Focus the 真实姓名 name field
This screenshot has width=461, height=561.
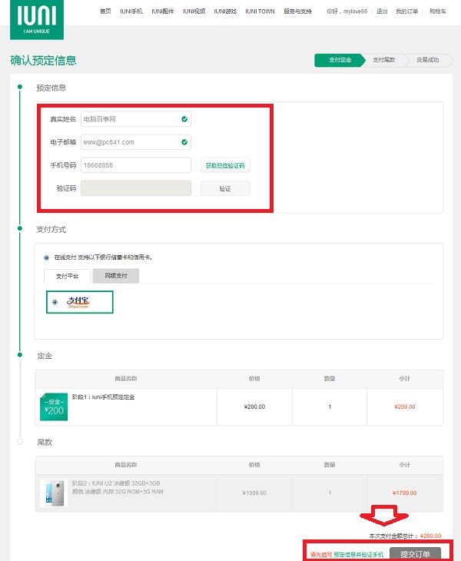tap(136, 119)
